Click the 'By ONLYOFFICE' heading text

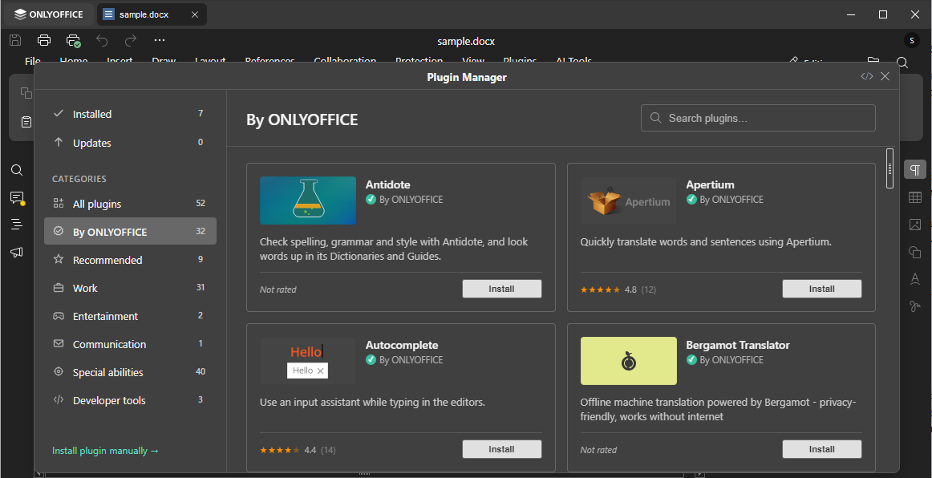coord(302,120)
